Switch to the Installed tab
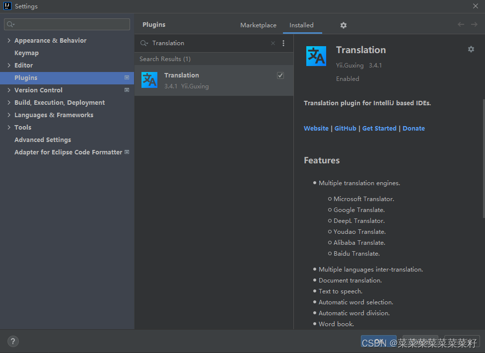 302,25
